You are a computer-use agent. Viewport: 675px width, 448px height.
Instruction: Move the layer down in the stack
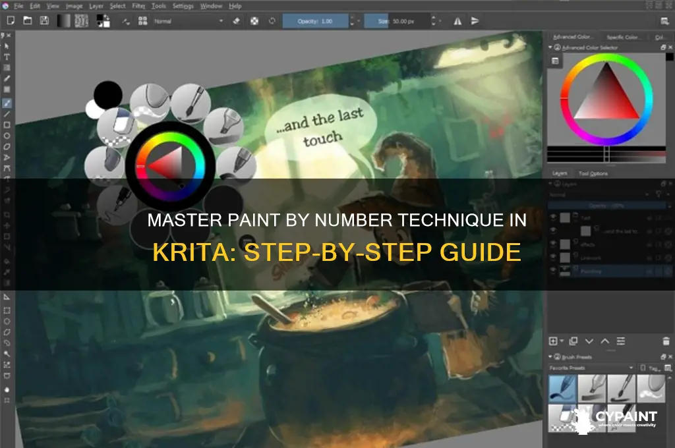tap(589, 341)
